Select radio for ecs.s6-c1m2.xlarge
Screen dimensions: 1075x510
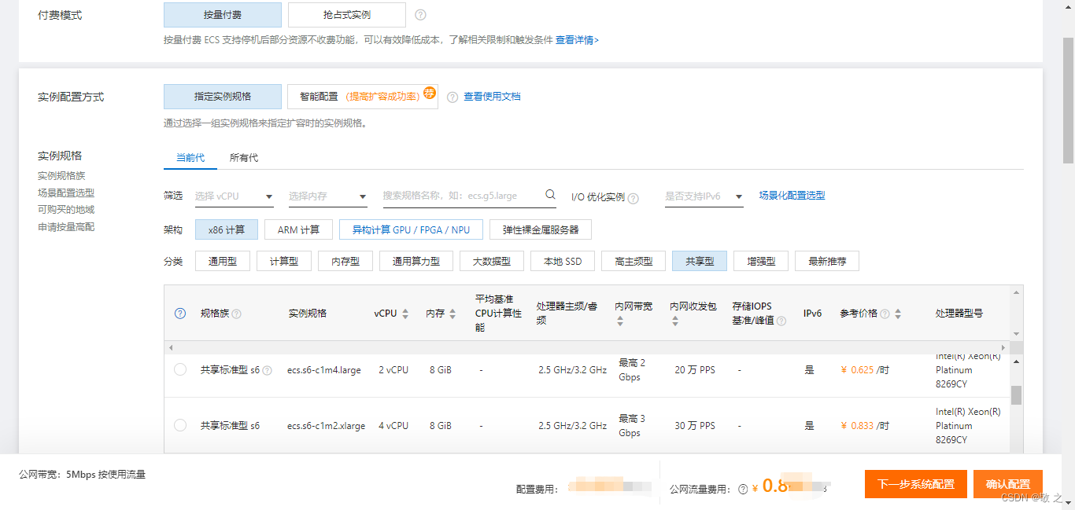point(180,425)
